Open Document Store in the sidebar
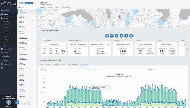Image resolution: width=190 pixels, height=108 pixels. [8, 49]
